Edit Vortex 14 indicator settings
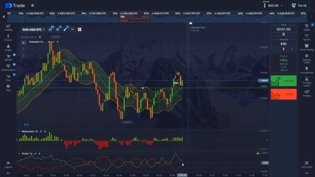 pyautogui.click(x=35, y=153)
